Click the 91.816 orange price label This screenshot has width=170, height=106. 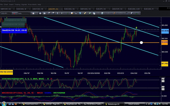[x=165, y=42]
